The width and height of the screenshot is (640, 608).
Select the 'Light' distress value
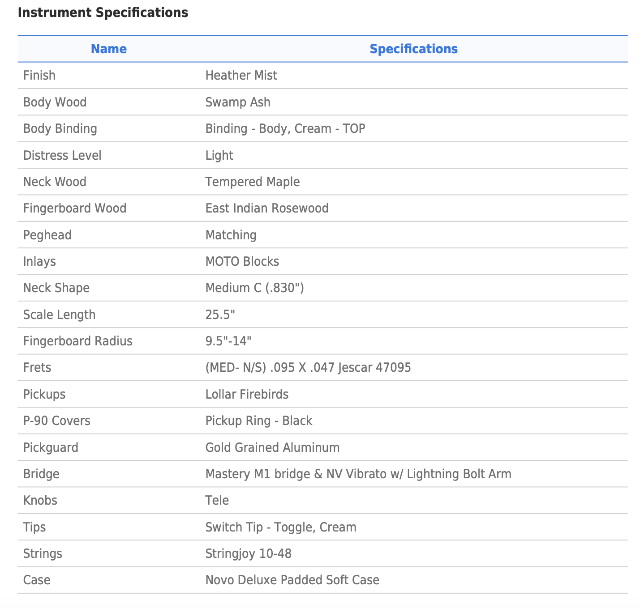[219, 155]
